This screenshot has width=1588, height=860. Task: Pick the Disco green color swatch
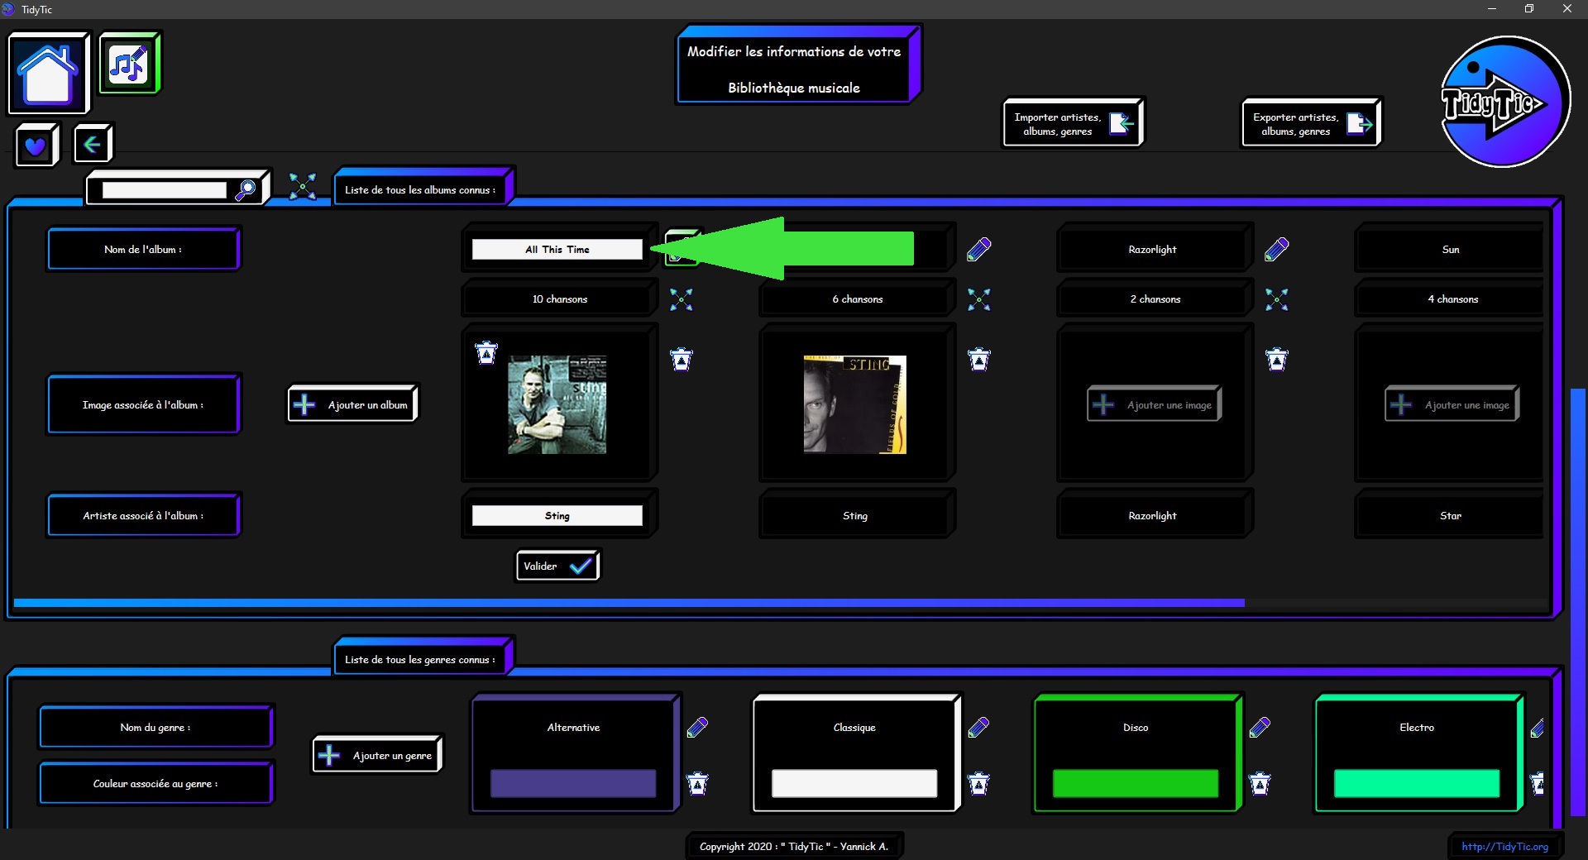click(x=1136, y=783)
